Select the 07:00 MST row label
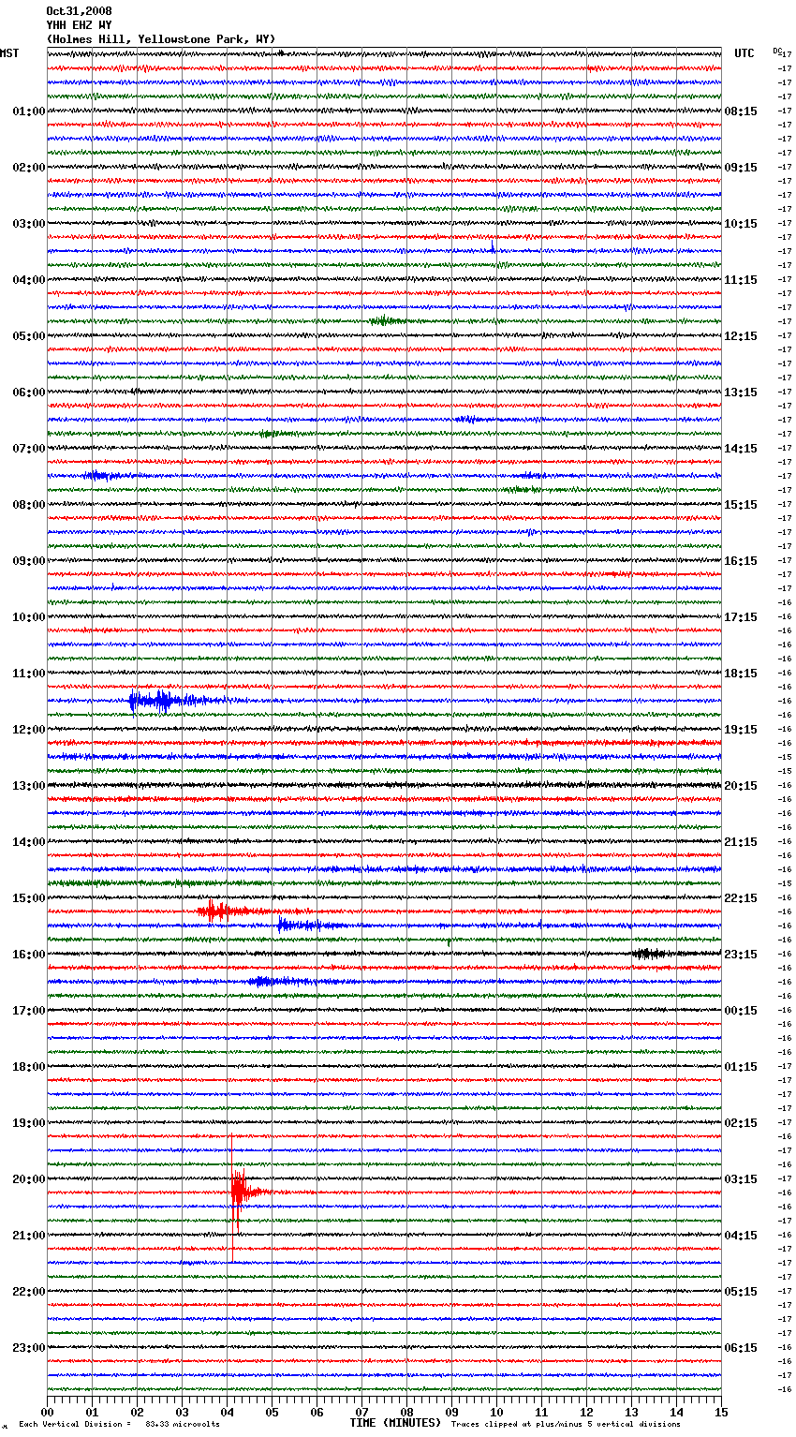Viewport: 796px width, 1437px height. coord(29,449)
